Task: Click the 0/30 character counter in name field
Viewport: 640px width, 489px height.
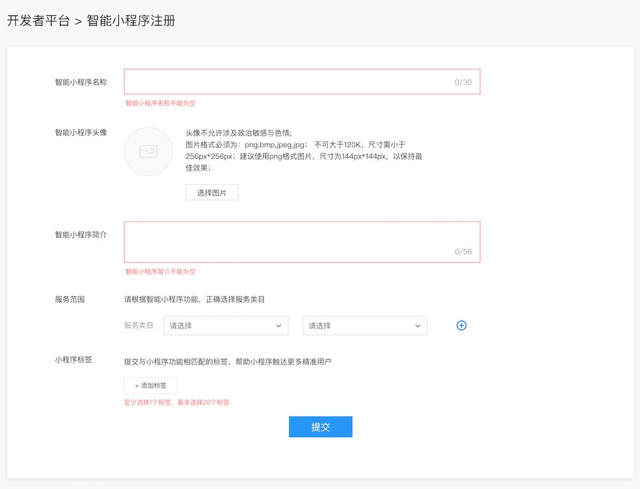Action: pos(463,82)
